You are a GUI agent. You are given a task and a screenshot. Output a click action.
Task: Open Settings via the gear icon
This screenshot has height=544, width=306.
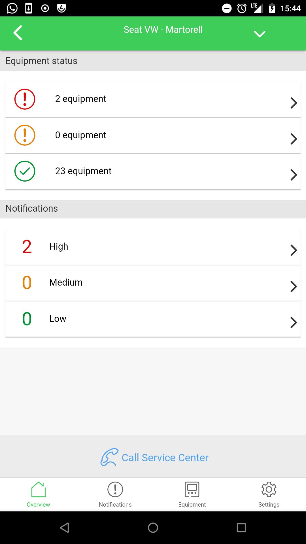click(x=269, y=489)
